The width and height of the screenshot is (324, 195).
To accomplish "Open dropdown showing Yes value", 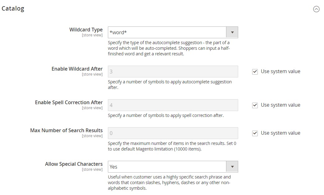I will point(168,167).
